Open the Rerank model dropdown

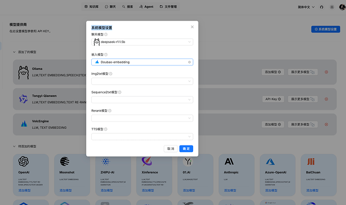(142, 118)
